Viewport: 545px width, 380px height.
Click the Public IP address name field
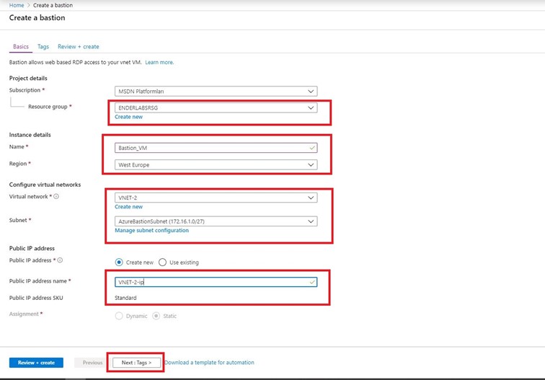[216, 282]
